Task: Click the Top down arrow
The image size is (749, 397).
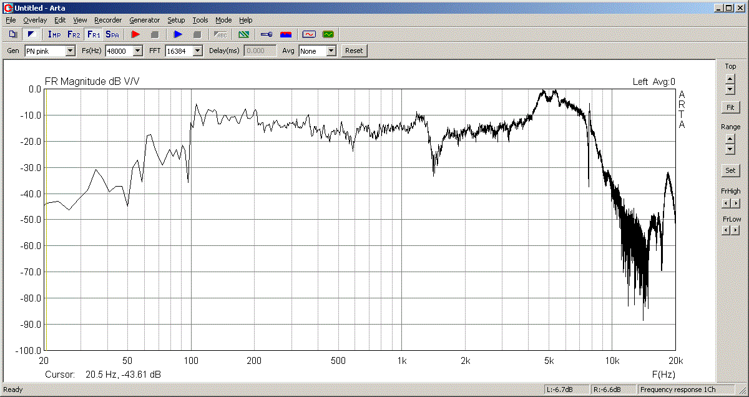Action: [x=730, y=89]
